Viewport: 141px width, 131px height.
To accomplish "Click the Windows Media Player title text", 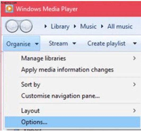I will [x=47, y=9].
